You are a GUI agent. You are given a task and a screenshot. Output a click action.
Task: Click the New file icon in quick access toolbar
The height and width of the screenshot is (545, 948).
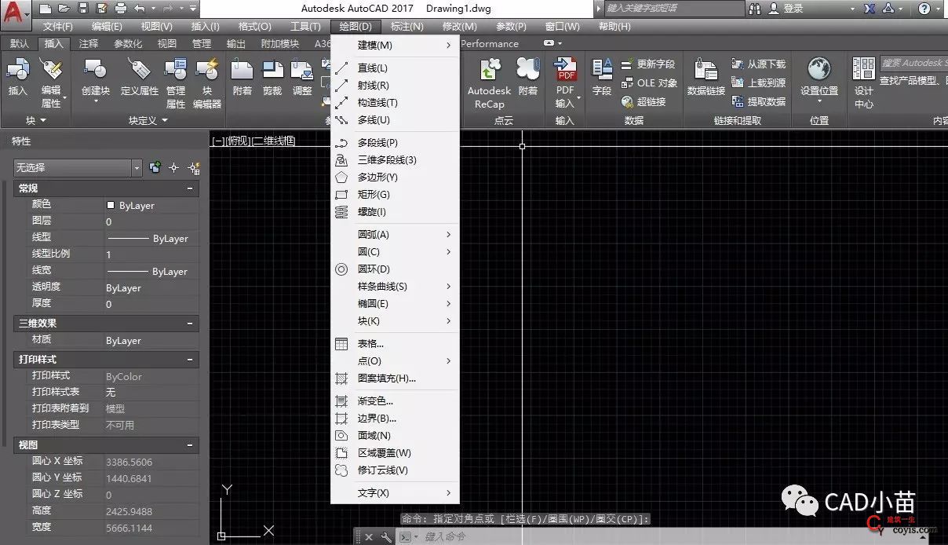(46, 9)
